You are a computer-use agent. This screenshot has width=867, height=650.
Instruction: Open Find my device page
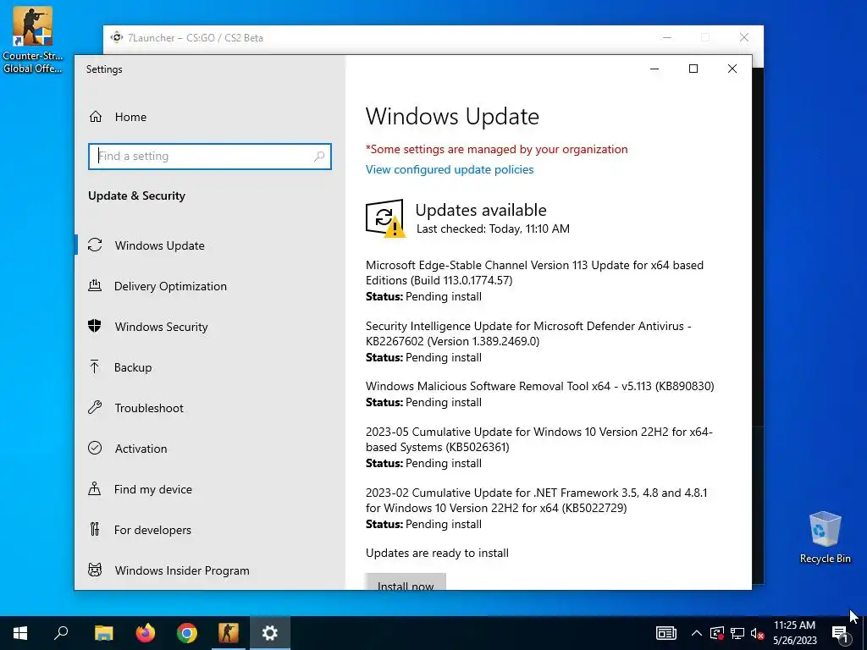[x=210, y=489]
